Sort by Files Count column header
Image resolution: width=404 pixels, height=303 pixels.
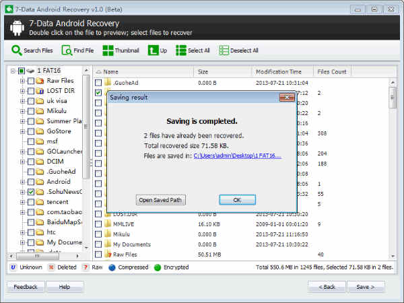tap(333, 72)
